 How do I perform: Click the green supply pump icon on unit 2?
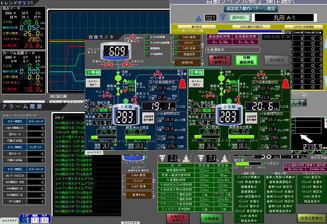(x=221, y=78)
